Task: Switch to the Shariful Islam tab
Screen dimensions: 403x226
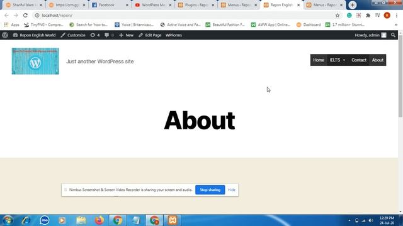Action: pyautogui.click(x=24, y=5)
